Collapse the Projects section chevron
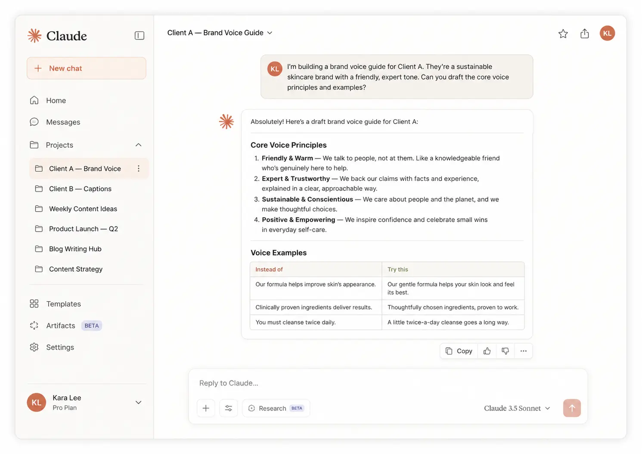The image size is (642, 454). [x=139, y=145]
